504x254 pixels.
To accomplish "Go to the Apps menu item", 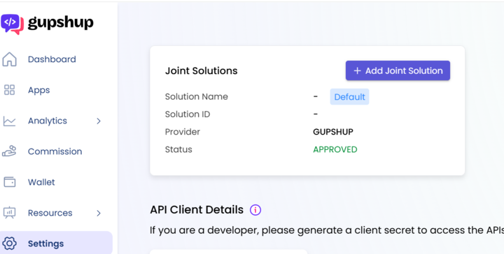I will click(39, 90).
